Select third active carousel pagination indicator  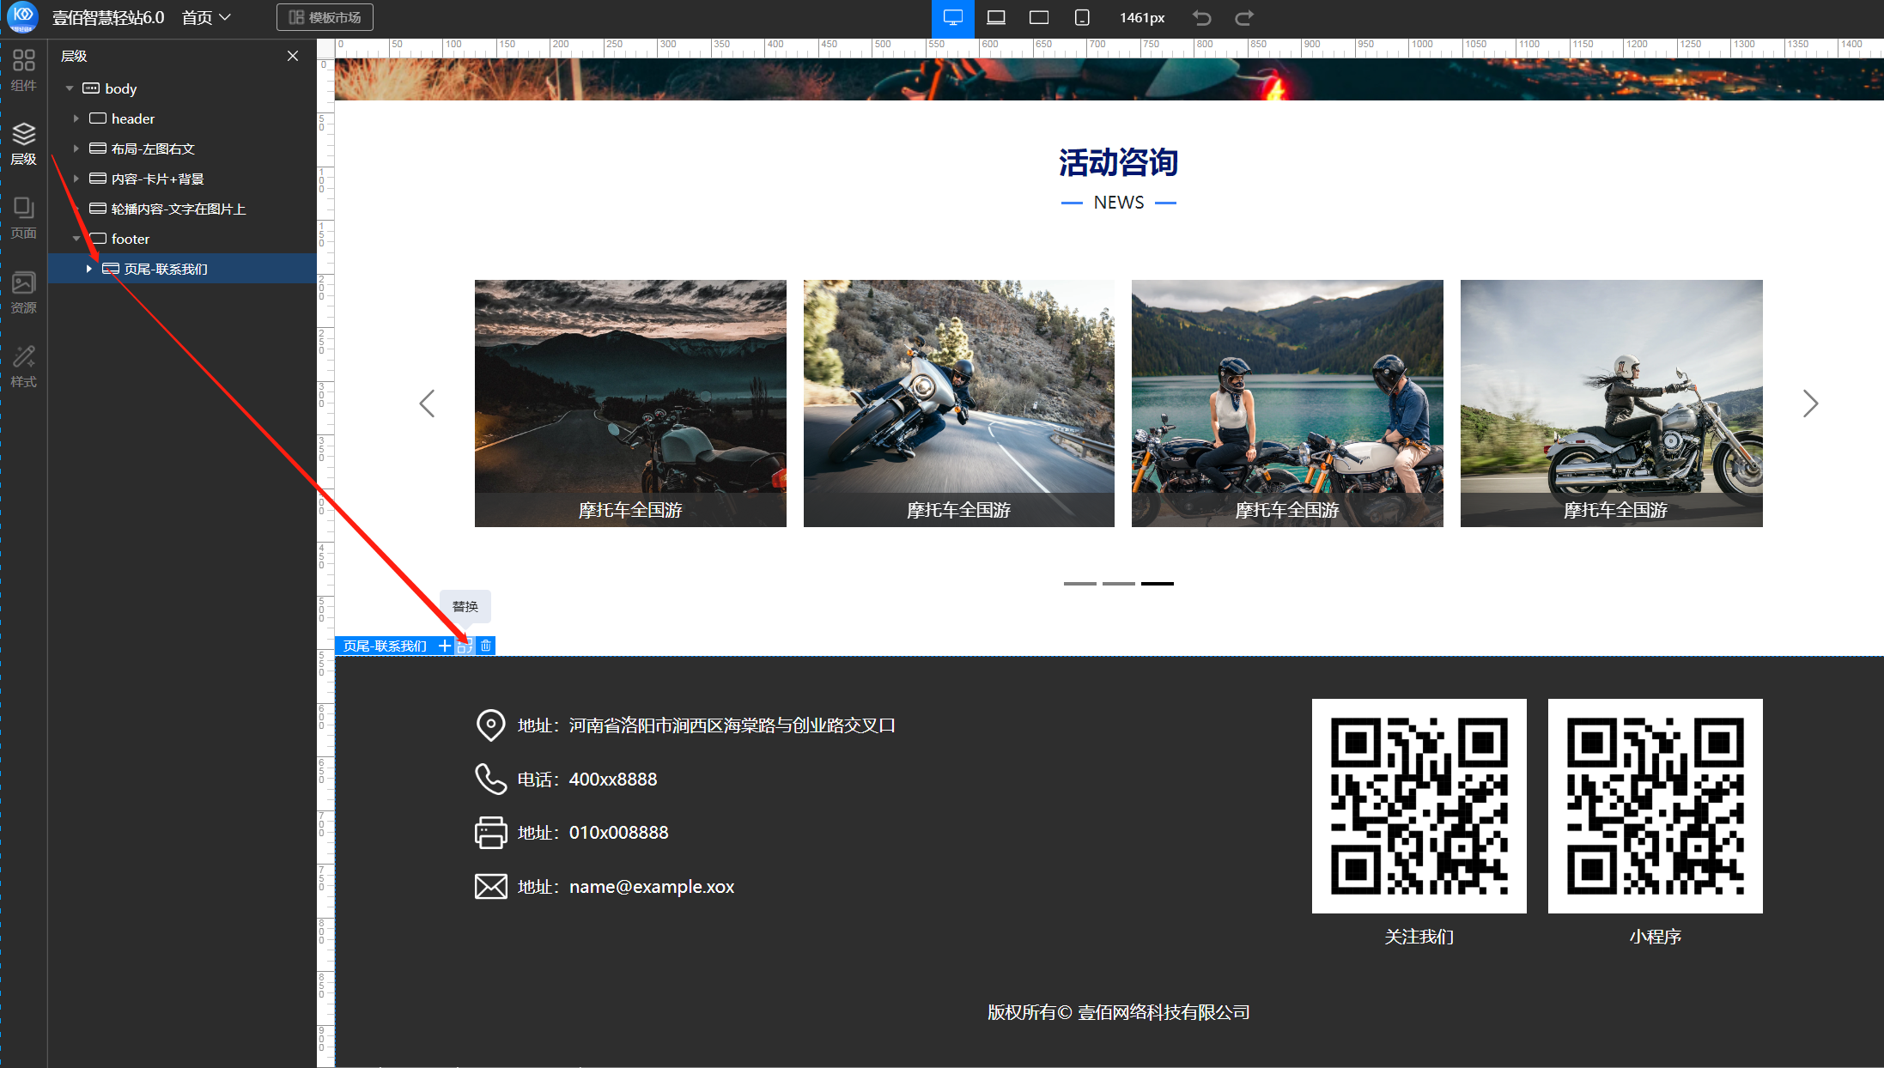point(1158,584)
